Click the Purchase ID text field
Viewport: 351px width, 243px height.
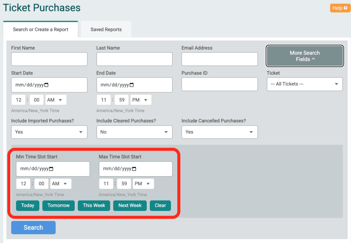click(x=219, y=84)
